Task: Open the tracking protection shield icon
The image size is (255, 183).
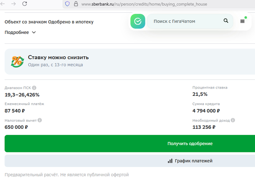Action: (x=67, y=4)
